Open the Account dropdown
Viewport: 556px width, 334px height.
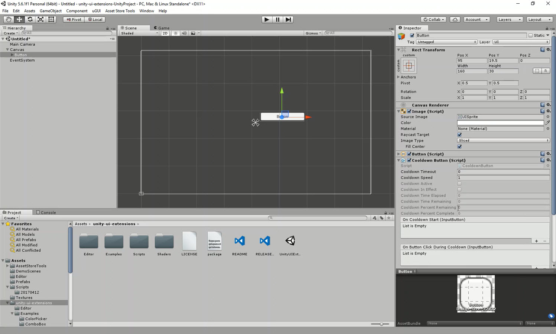pyautogui.click(x=477, y=20)
